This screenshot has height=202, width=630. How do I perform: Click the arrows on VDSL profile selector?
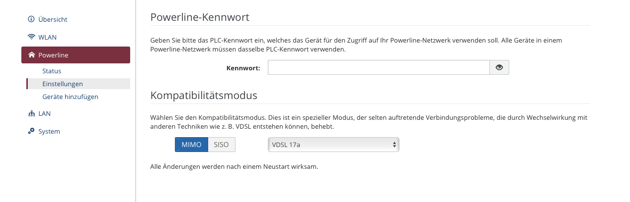394,145
